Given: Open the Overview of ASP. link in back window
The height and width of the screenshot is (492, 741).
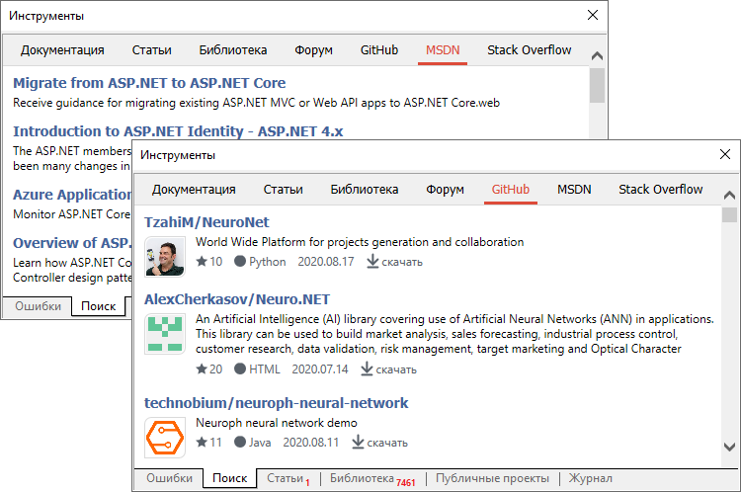Looking at the screenshot, I should [x=72, y=243].
